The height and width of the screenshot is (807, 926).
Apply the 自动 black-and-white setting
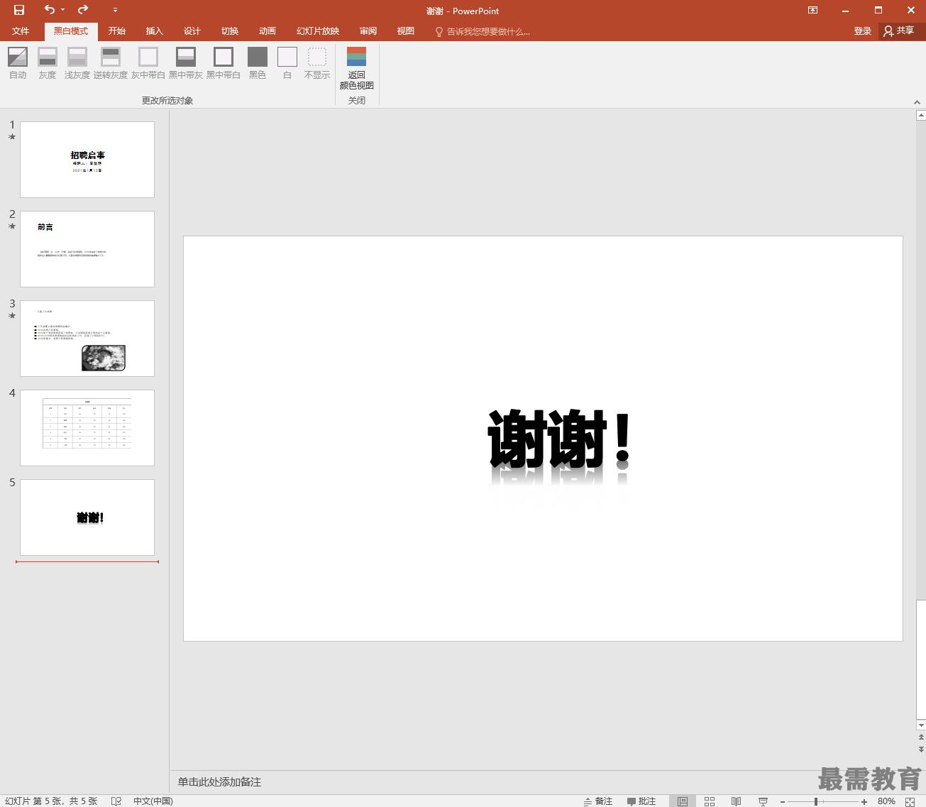tap(18, 62)
